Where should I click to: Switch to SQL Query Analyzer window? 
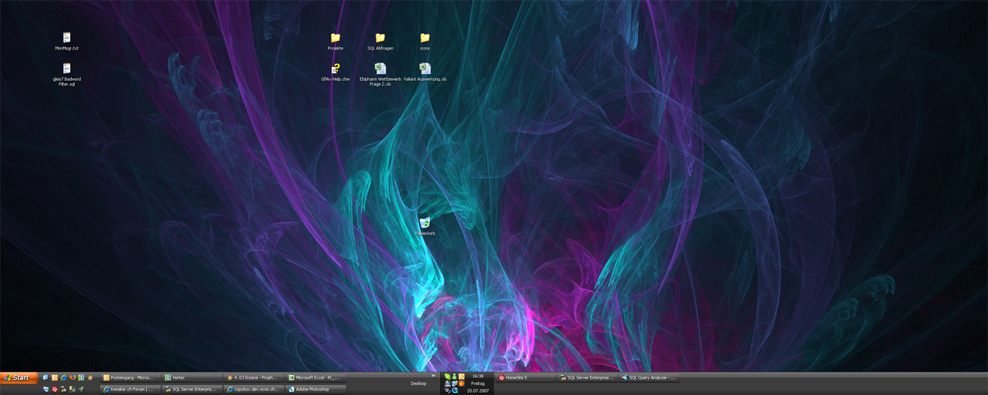tap(649, 378)
